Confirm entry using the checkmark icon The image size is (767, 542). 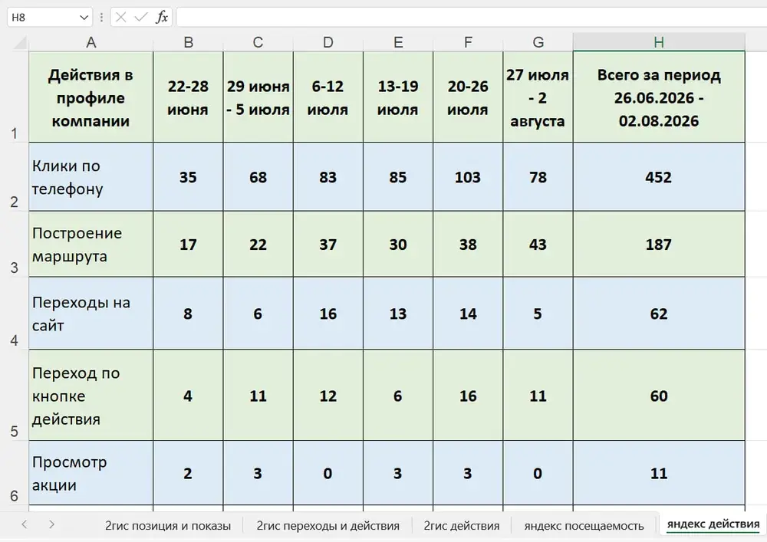point(141,18)
